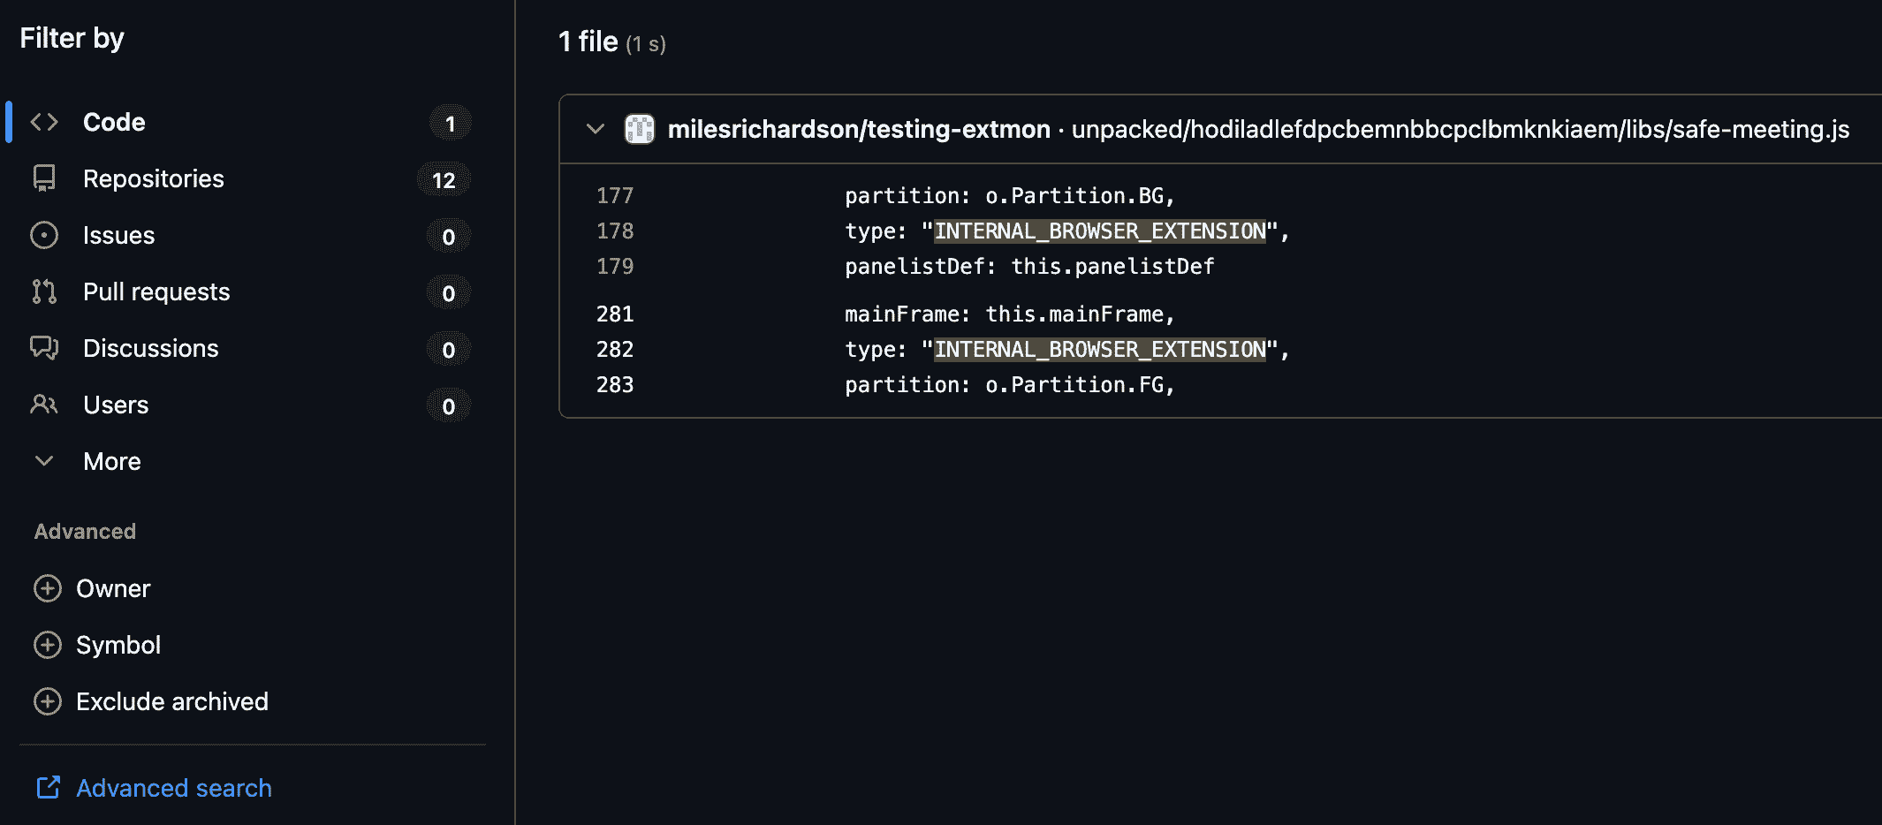Select the Issues filter type
This screenshot has width=1882, height=825.
[118, 235]
